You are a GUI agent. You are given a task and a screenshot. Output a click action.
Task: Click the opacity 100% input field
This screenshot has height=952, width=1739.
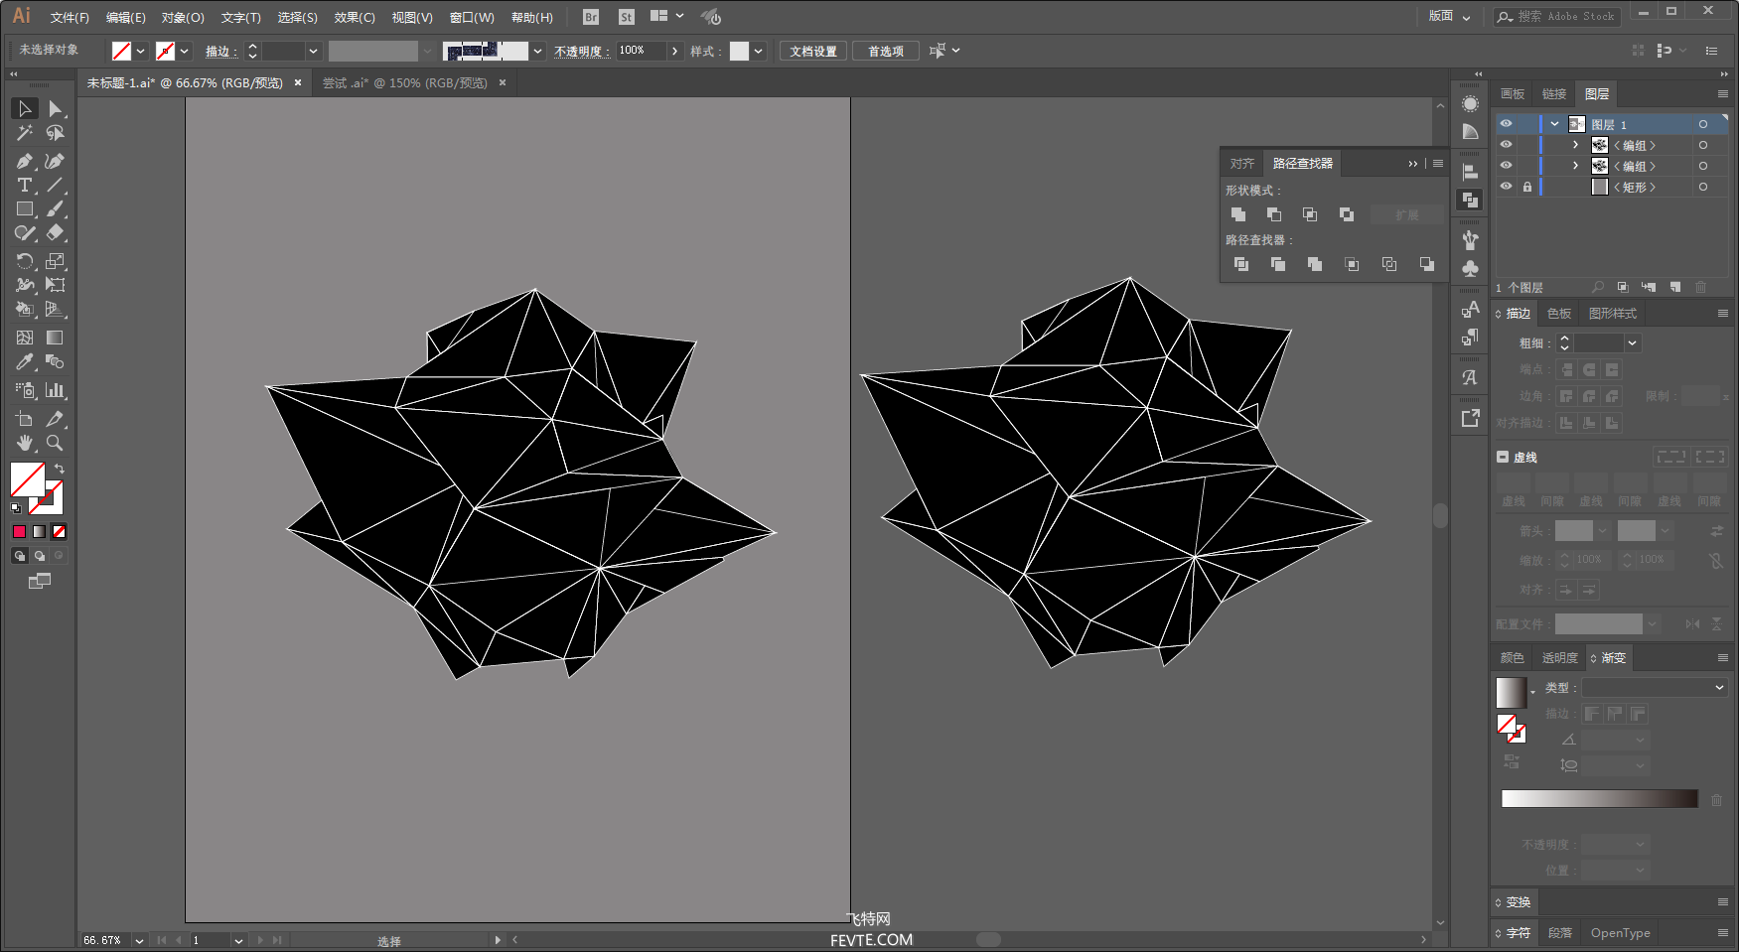click(x=641, y=51)
